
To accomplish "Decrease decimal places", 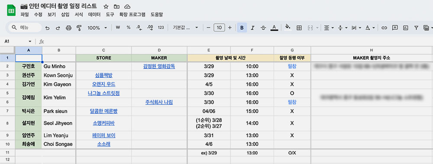I will 139,28.
